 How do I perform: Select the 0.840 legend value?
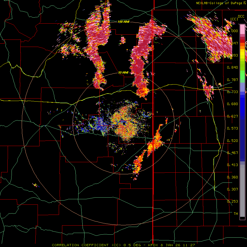232,68
